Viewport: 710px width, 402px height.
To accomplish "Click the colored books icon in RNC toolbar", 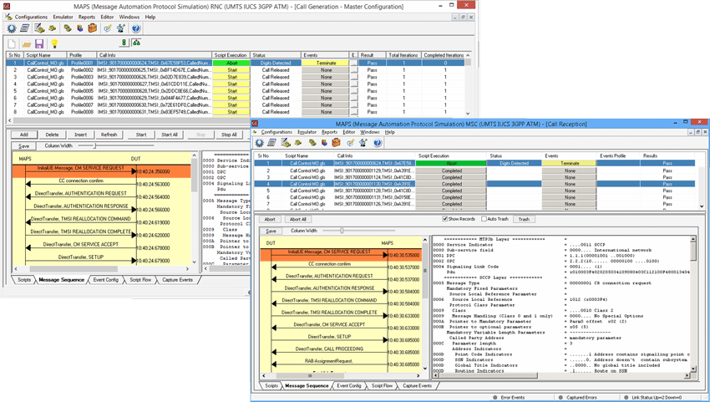I will (x=79, y=28).
